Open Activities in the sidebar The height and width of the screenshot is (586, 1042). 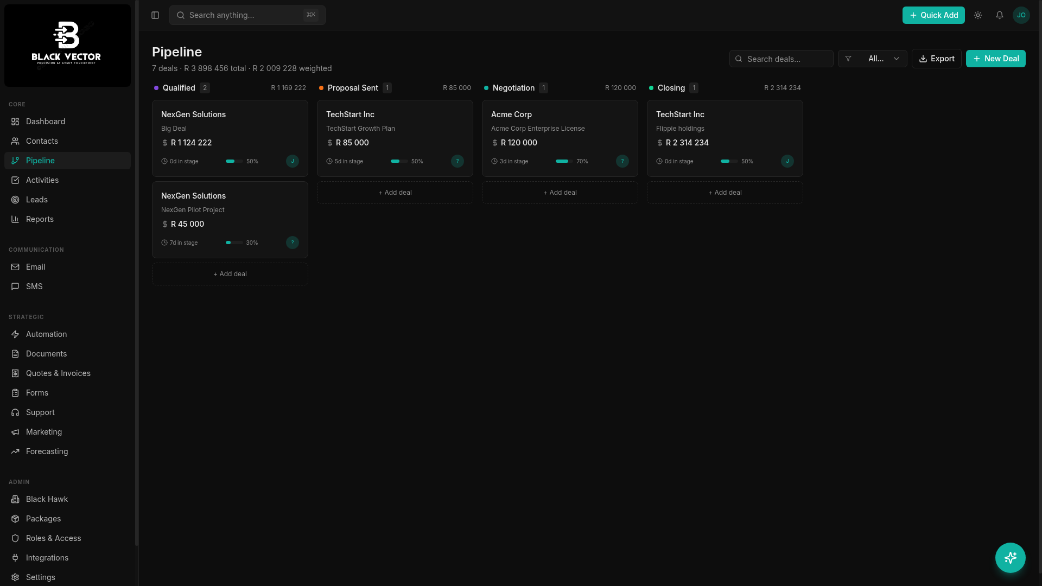pos(67,180)
